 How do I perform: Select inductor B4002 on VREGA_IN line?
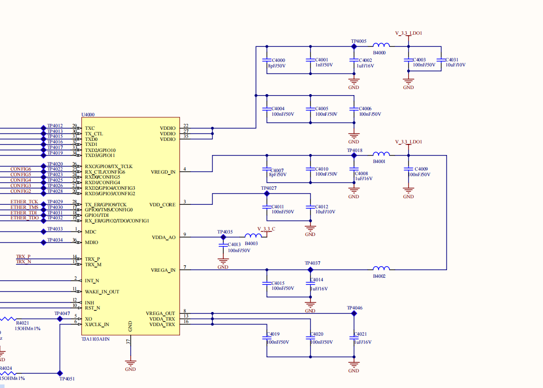[x=381, y=268]
